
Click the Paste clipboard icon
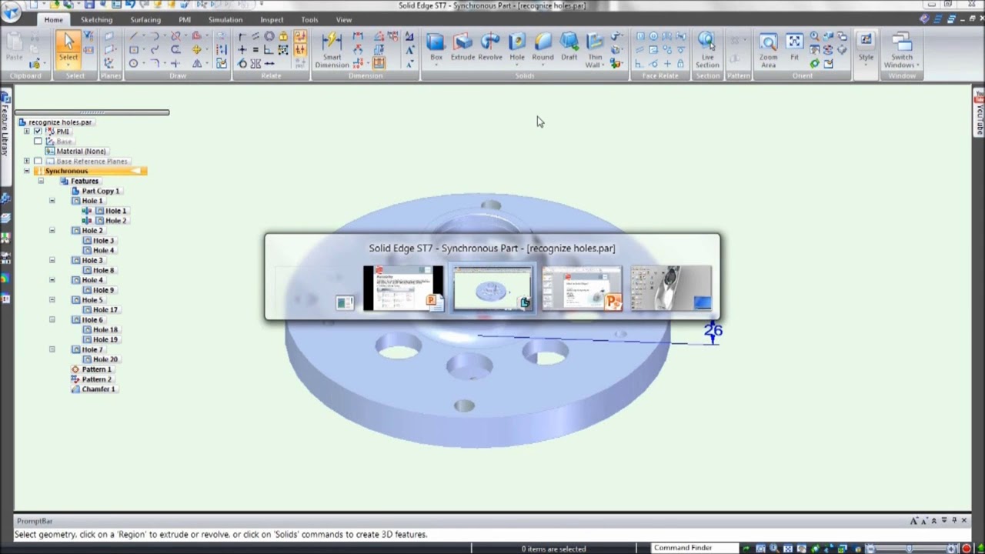pyautogui.click(x=14, y=48)
